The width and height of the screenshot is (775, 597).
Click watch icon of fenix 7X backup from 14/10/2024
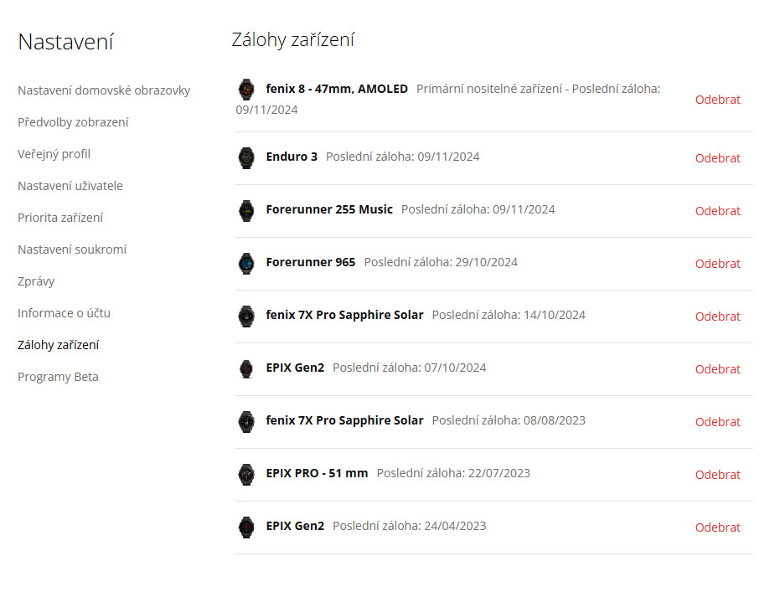click(246, 317)
